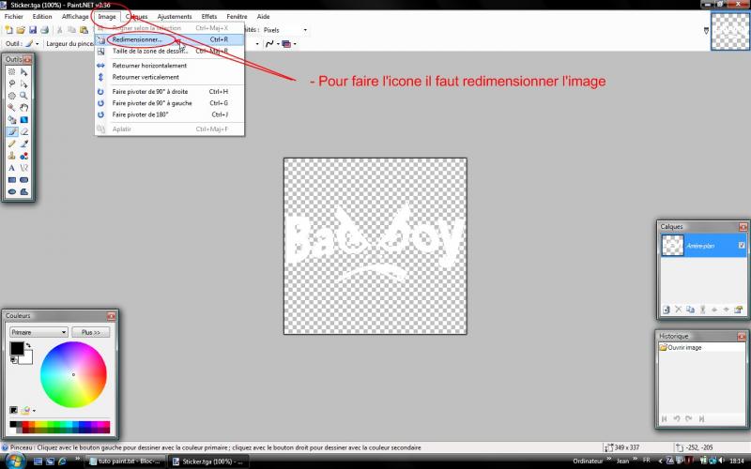This screenshot has width=751, height=469.
Task: Click Internet Explorer quick launch icon
Action: (x=62, y=461)
